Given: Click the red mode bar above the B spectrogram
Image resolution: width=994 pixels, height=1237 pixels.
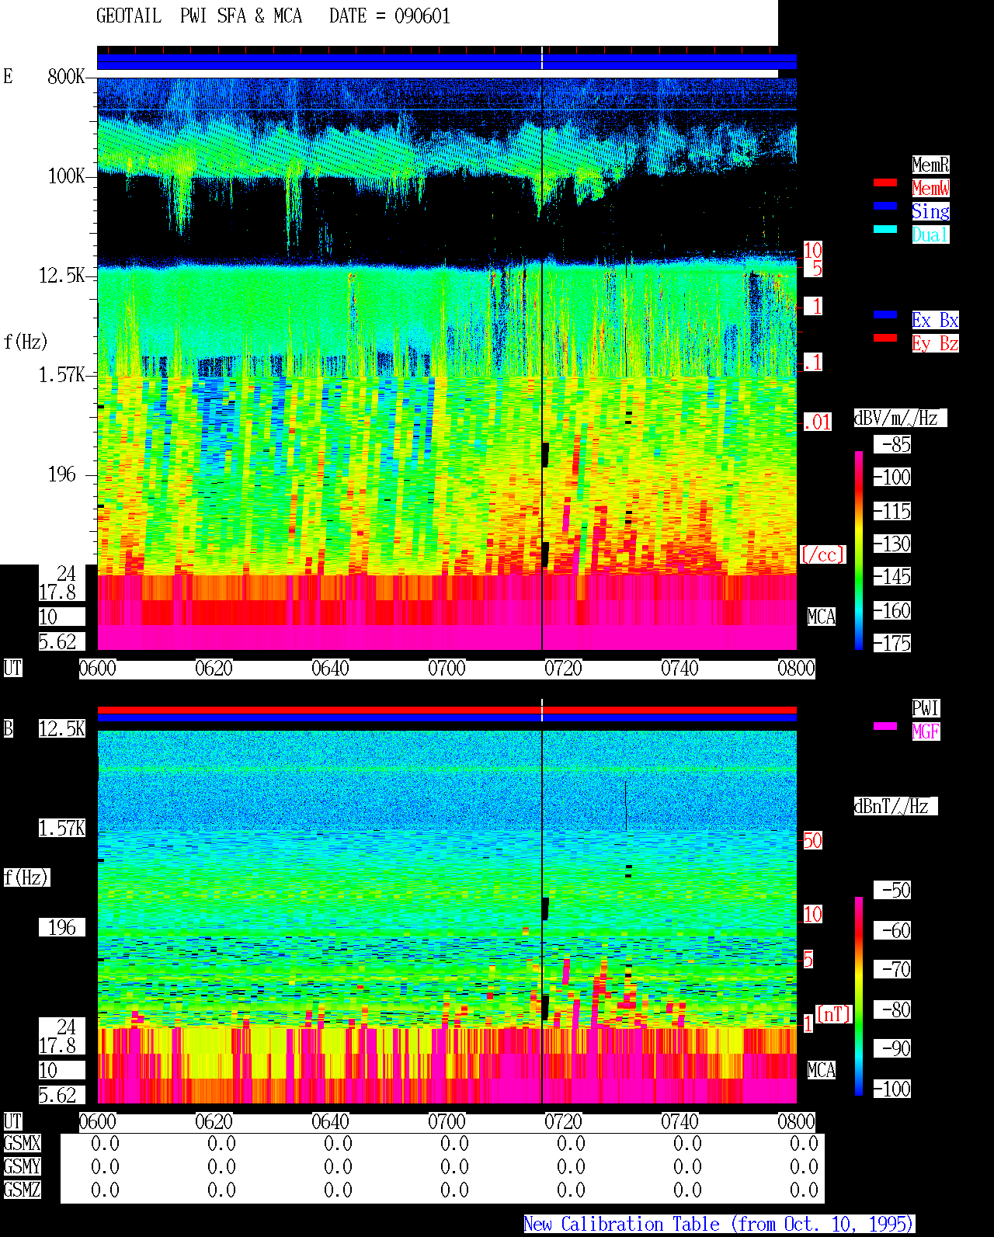Looking at the screenshot, I should (x=447, y=710).
